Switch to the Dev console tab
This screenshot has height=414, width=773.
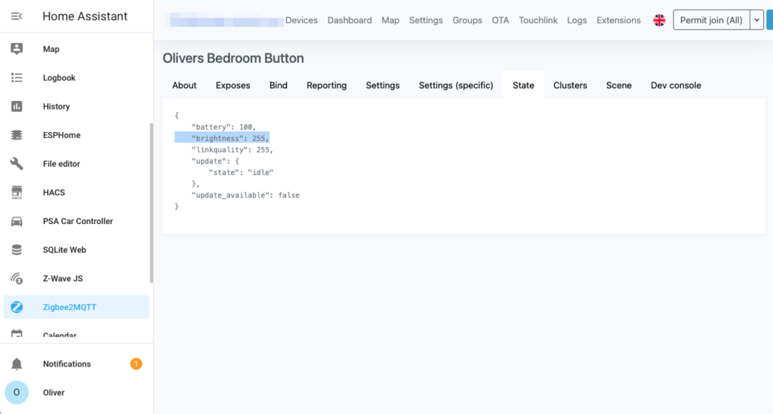(x=676, y=85)
